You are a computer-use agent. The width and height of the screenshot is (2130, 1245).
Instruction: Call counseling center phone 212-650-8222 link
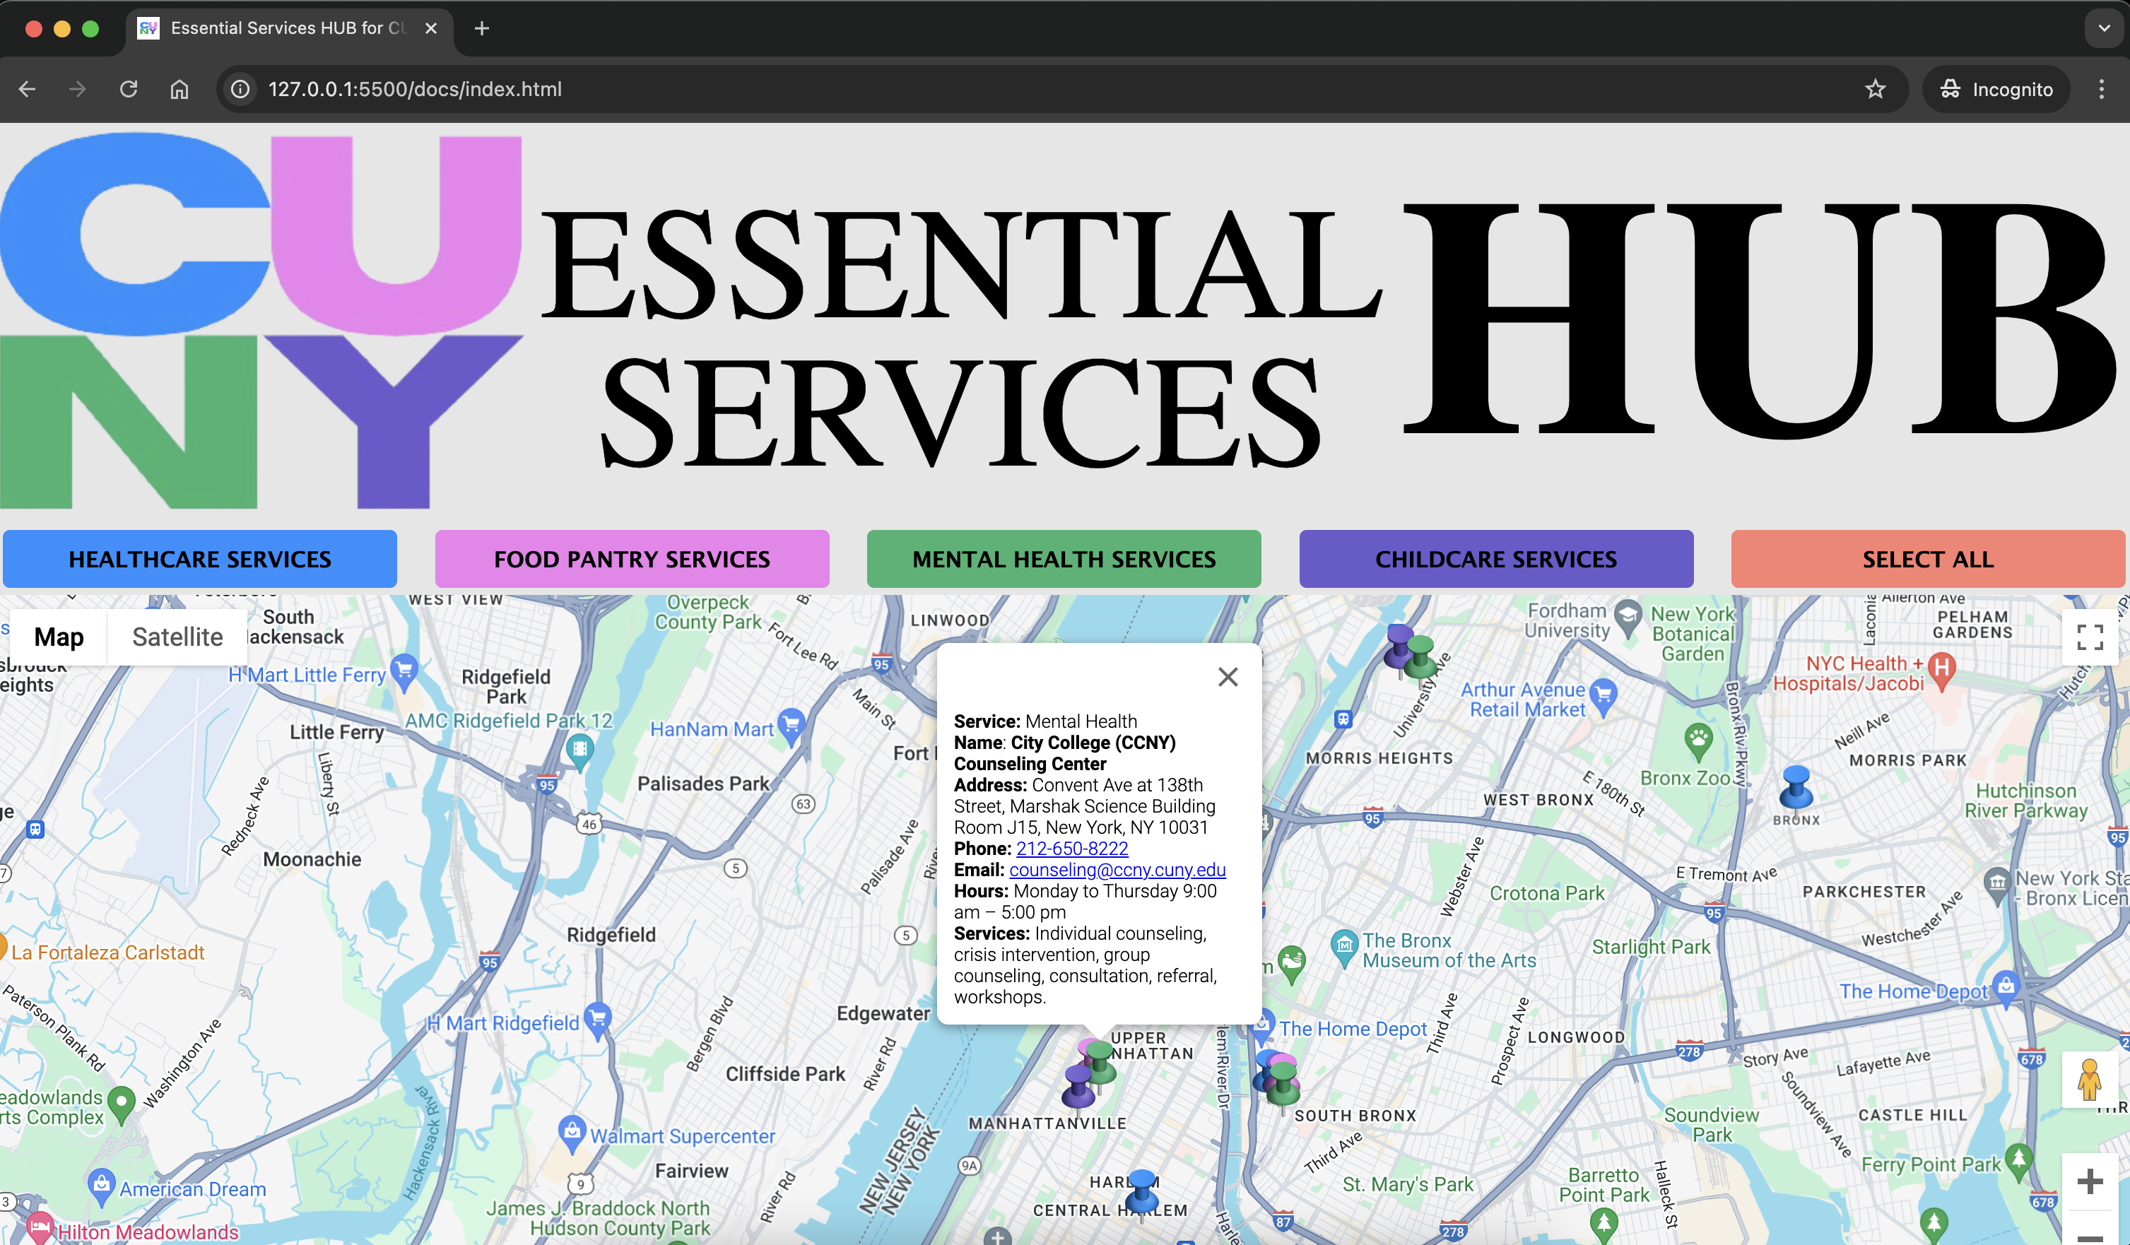[x=1071, y=848]
